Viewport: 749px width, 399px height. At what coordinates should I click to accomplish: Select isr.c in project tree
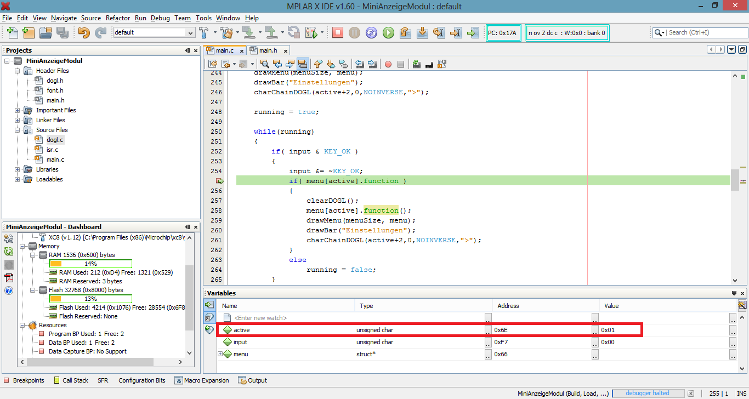(52, 150)
